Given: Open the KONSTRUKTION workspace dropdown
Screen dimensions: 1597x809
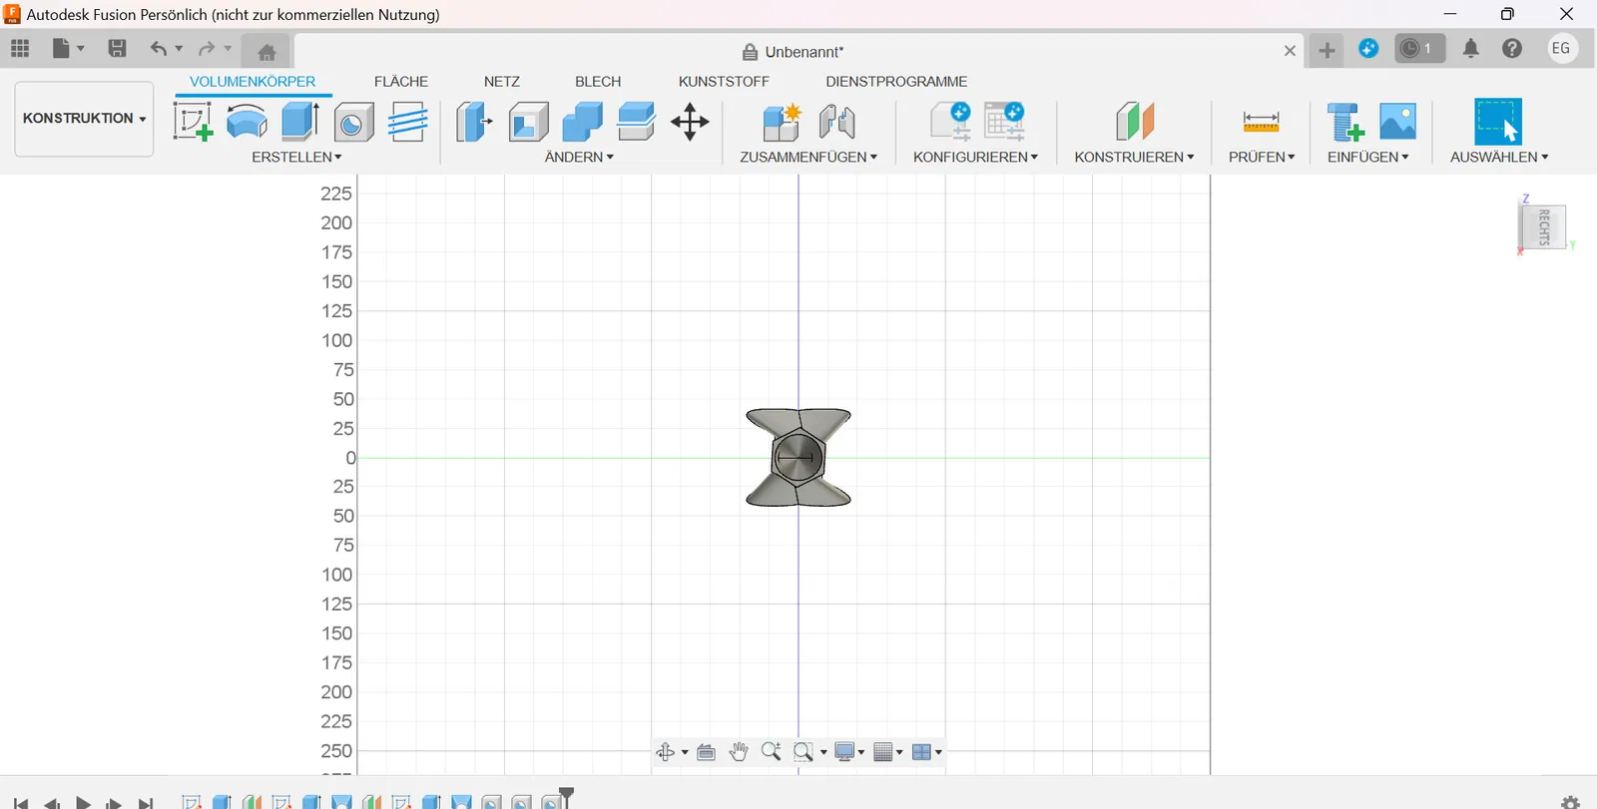Looking at the screenshot, I should pos(84,118).
